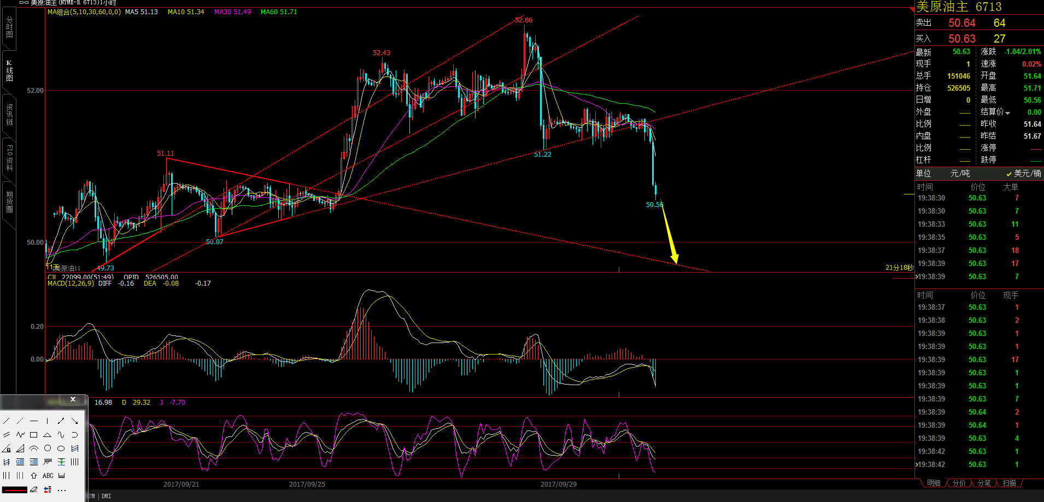
Task: Select the zigzag wave line tool
Action: [20, 435]
